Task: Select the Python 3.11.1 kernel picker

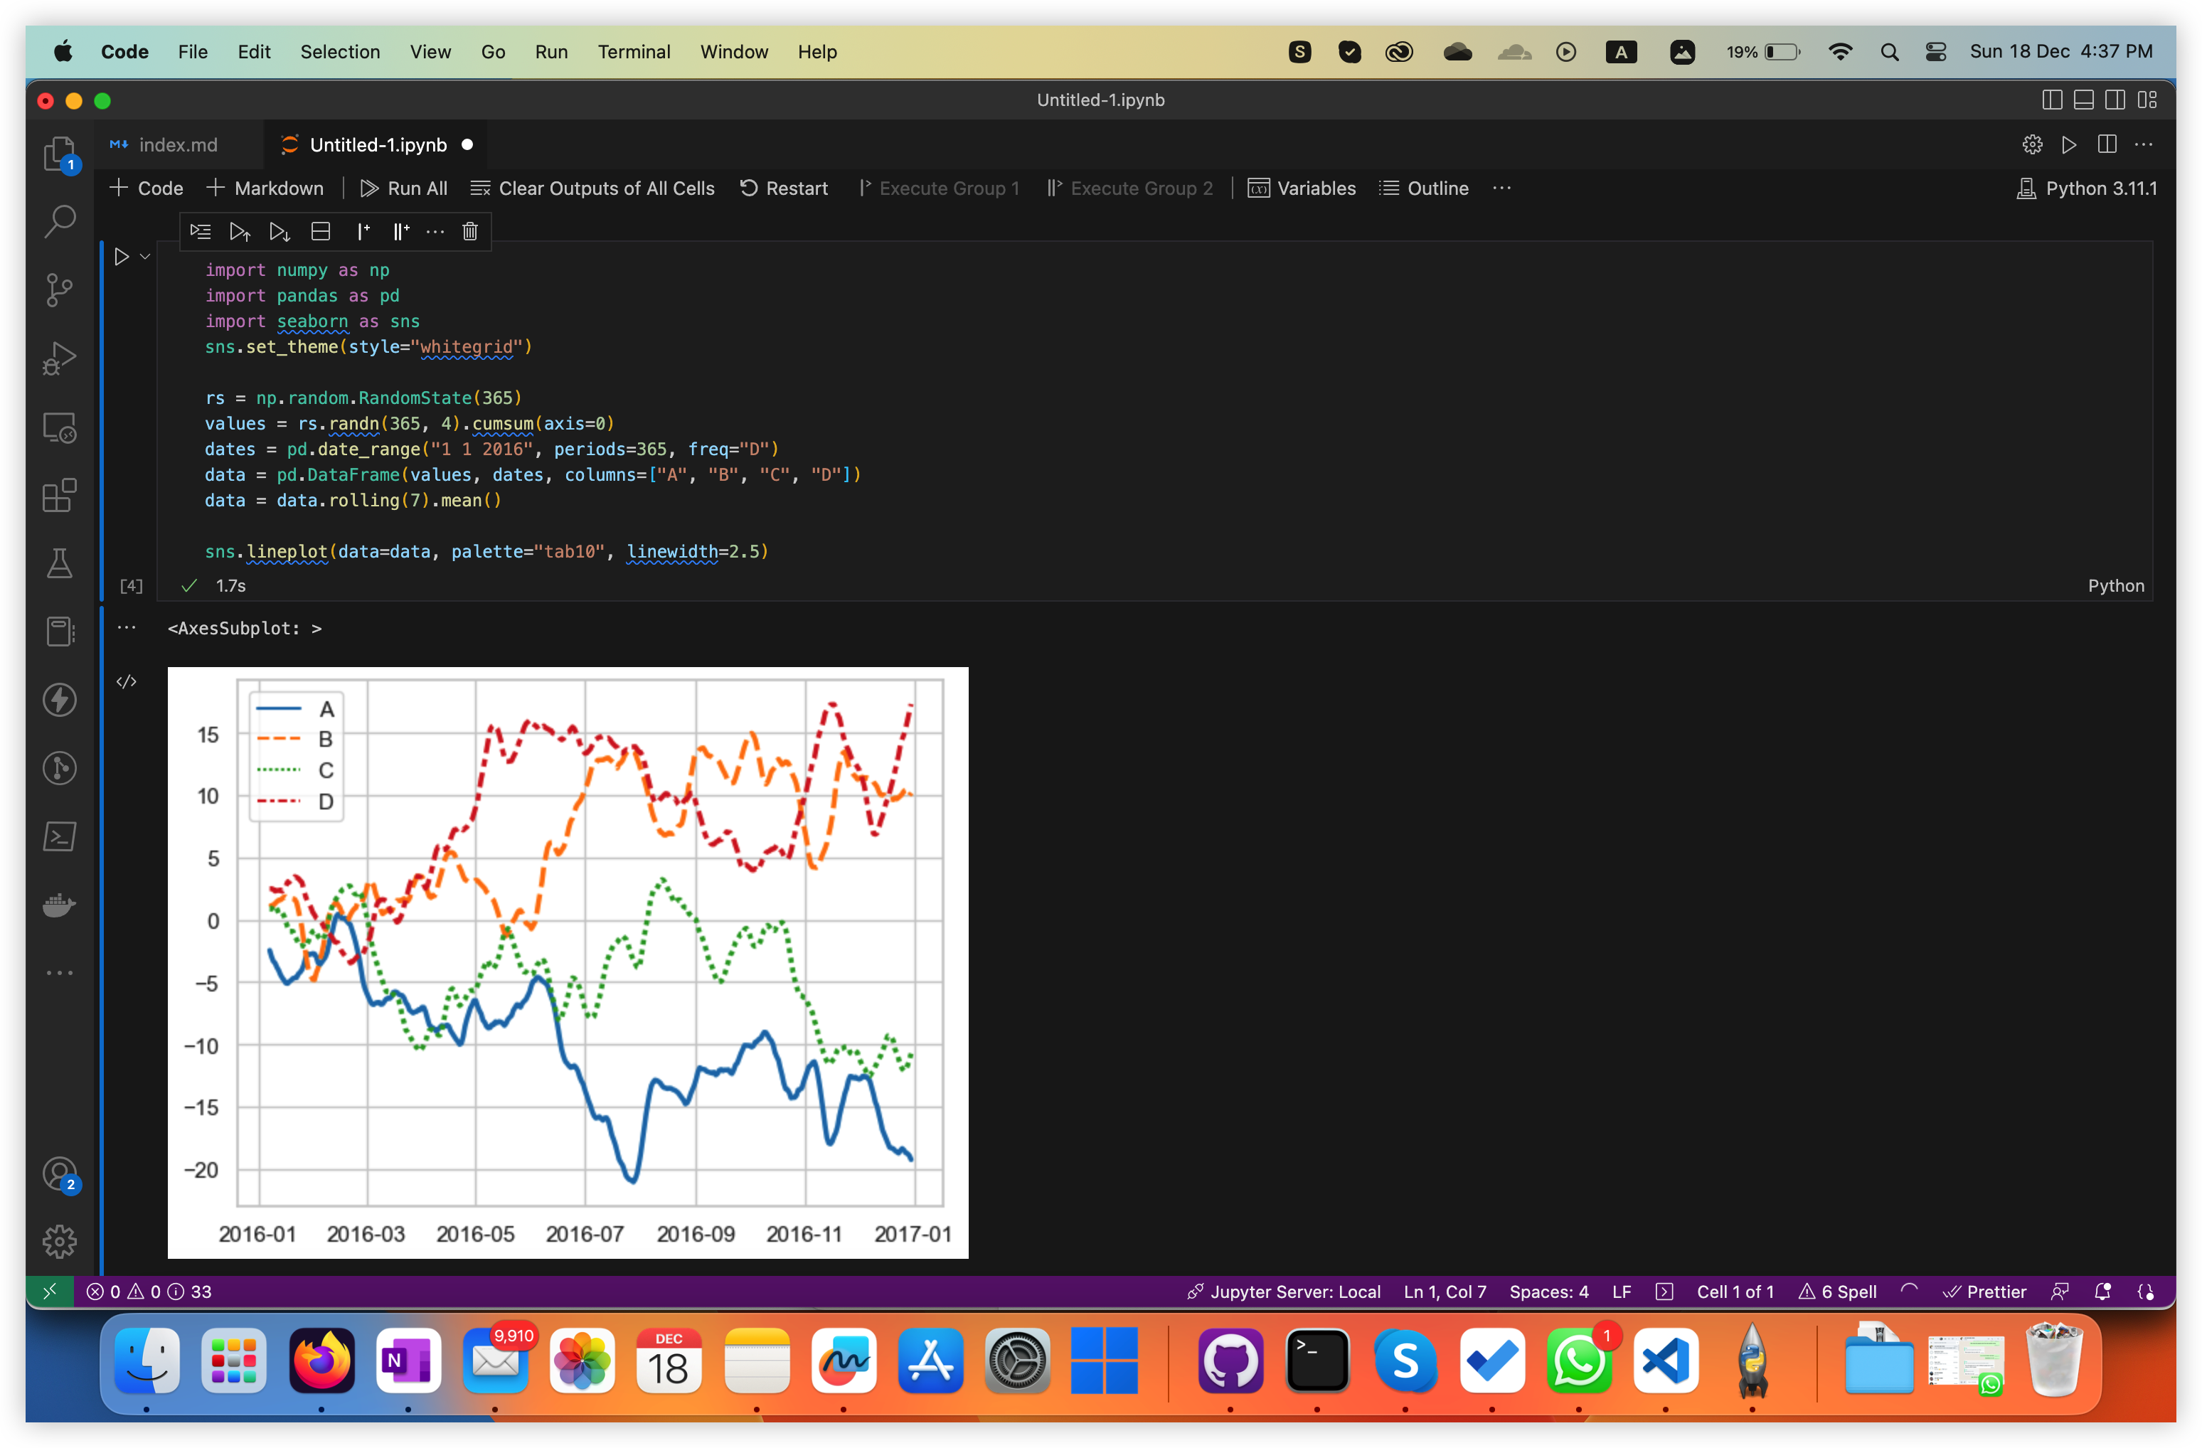Action: point(2087,188)
